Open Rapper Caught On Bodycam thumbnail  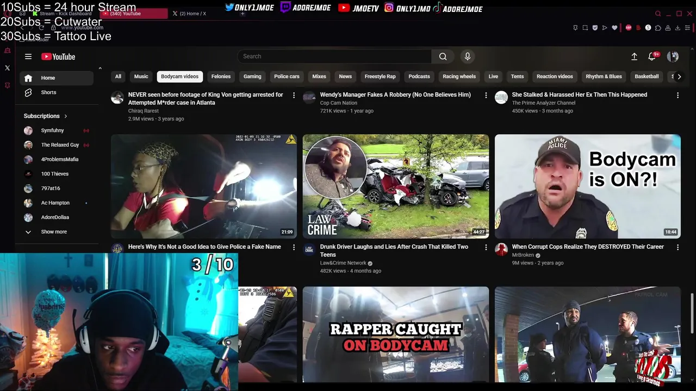coord(396,334)
